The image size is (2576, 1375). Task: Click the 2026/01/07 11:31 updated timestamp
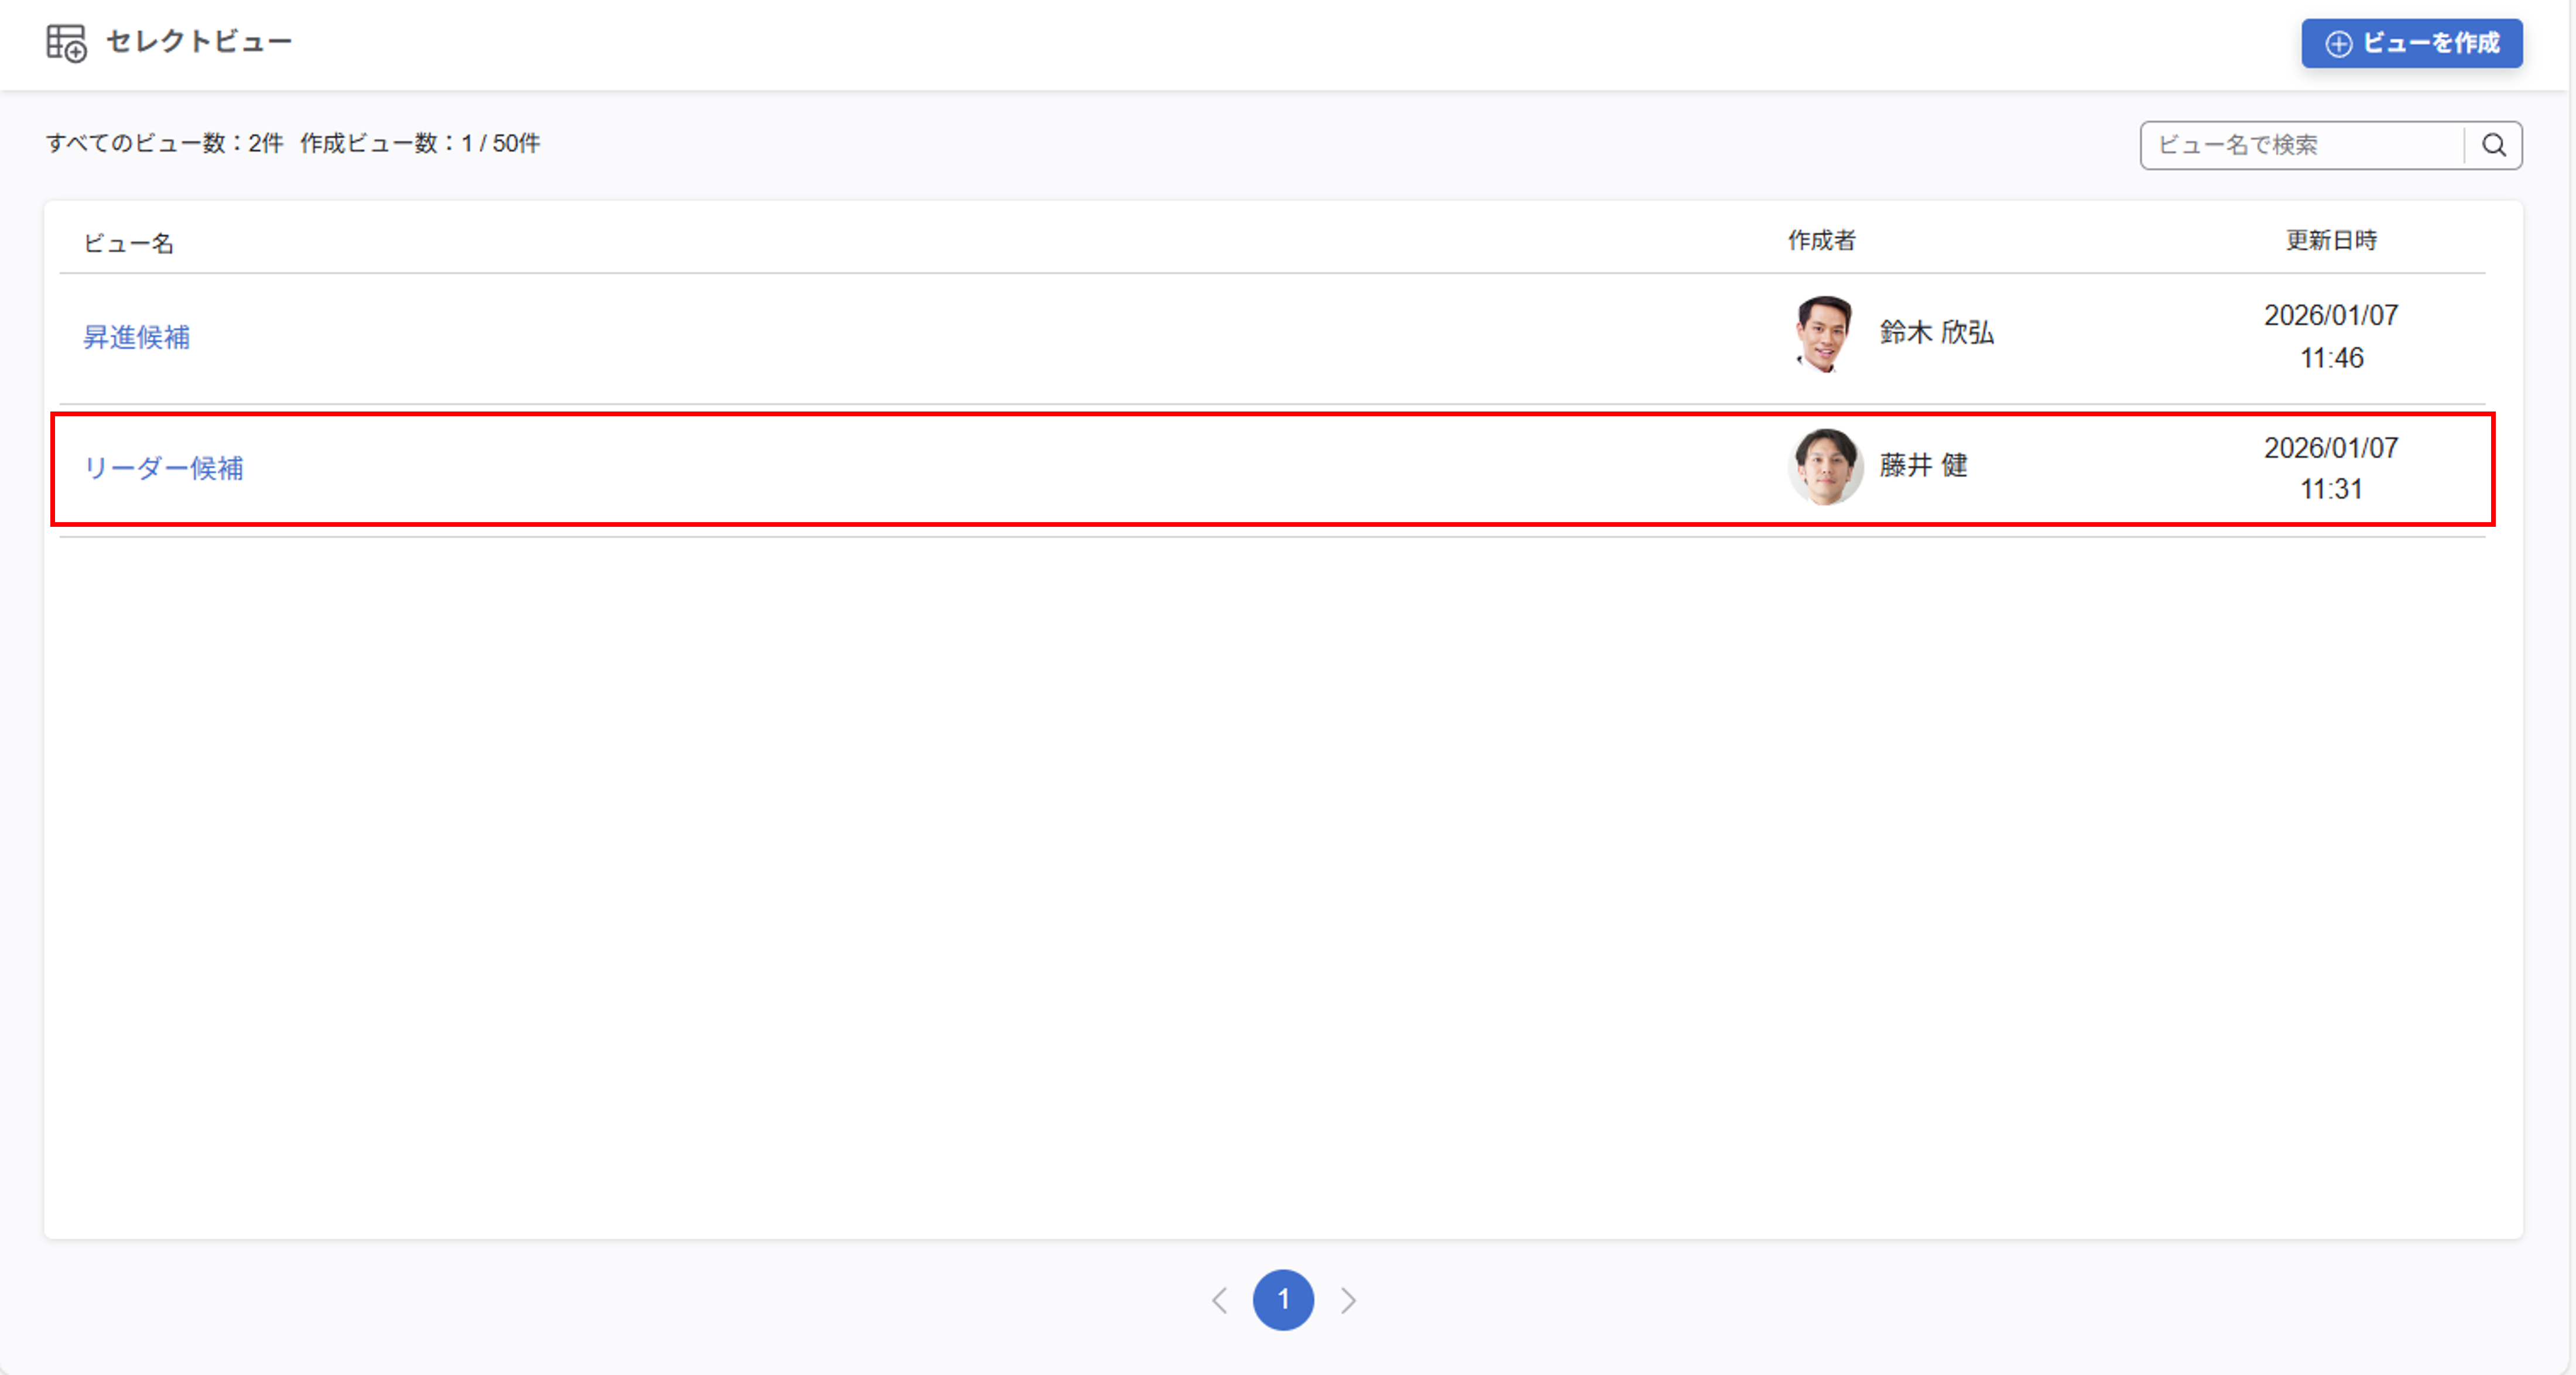(x=2331, y=468)
